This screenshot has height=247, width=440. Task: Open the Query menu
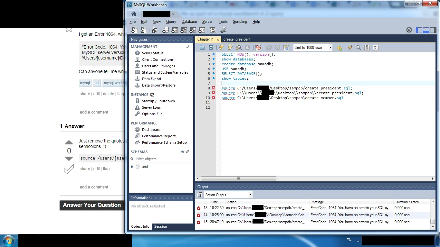point(171,22)
